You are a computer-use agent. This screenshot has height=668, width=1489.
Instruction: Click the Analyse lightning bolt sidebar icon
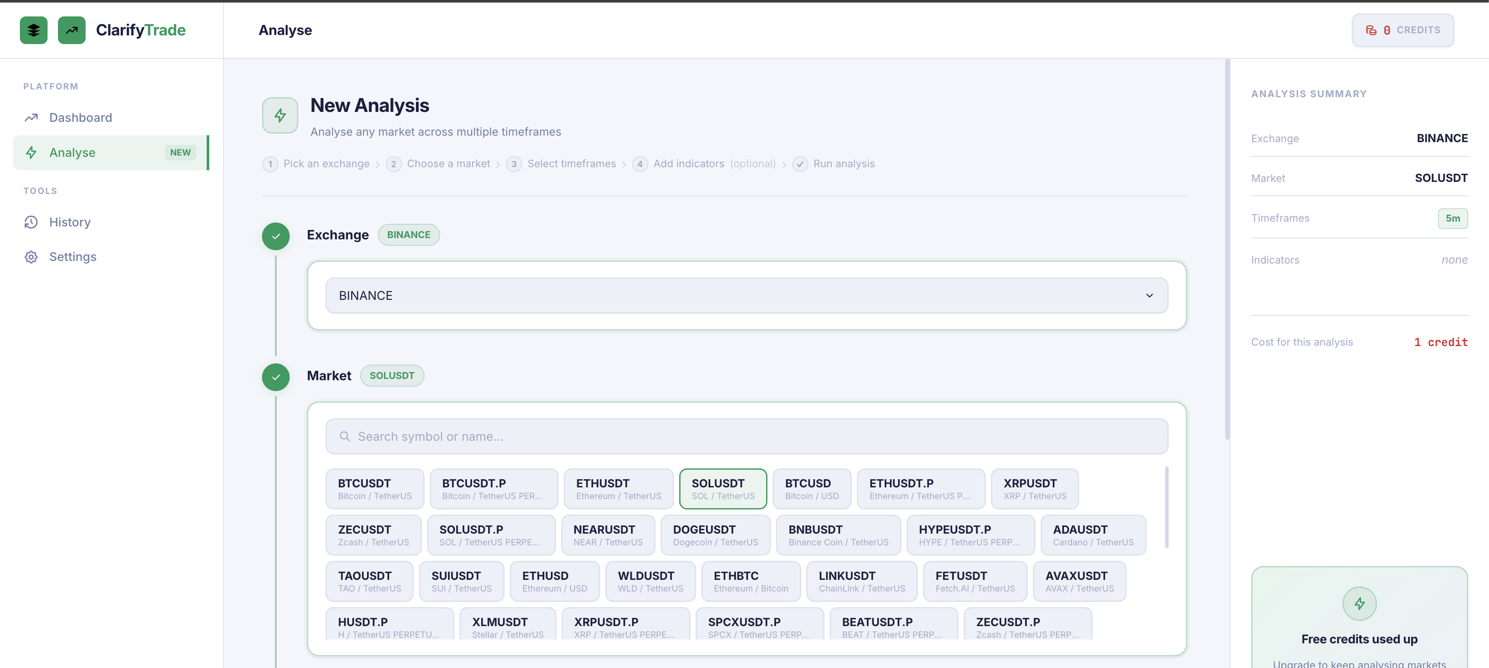[x=31, y=153]
